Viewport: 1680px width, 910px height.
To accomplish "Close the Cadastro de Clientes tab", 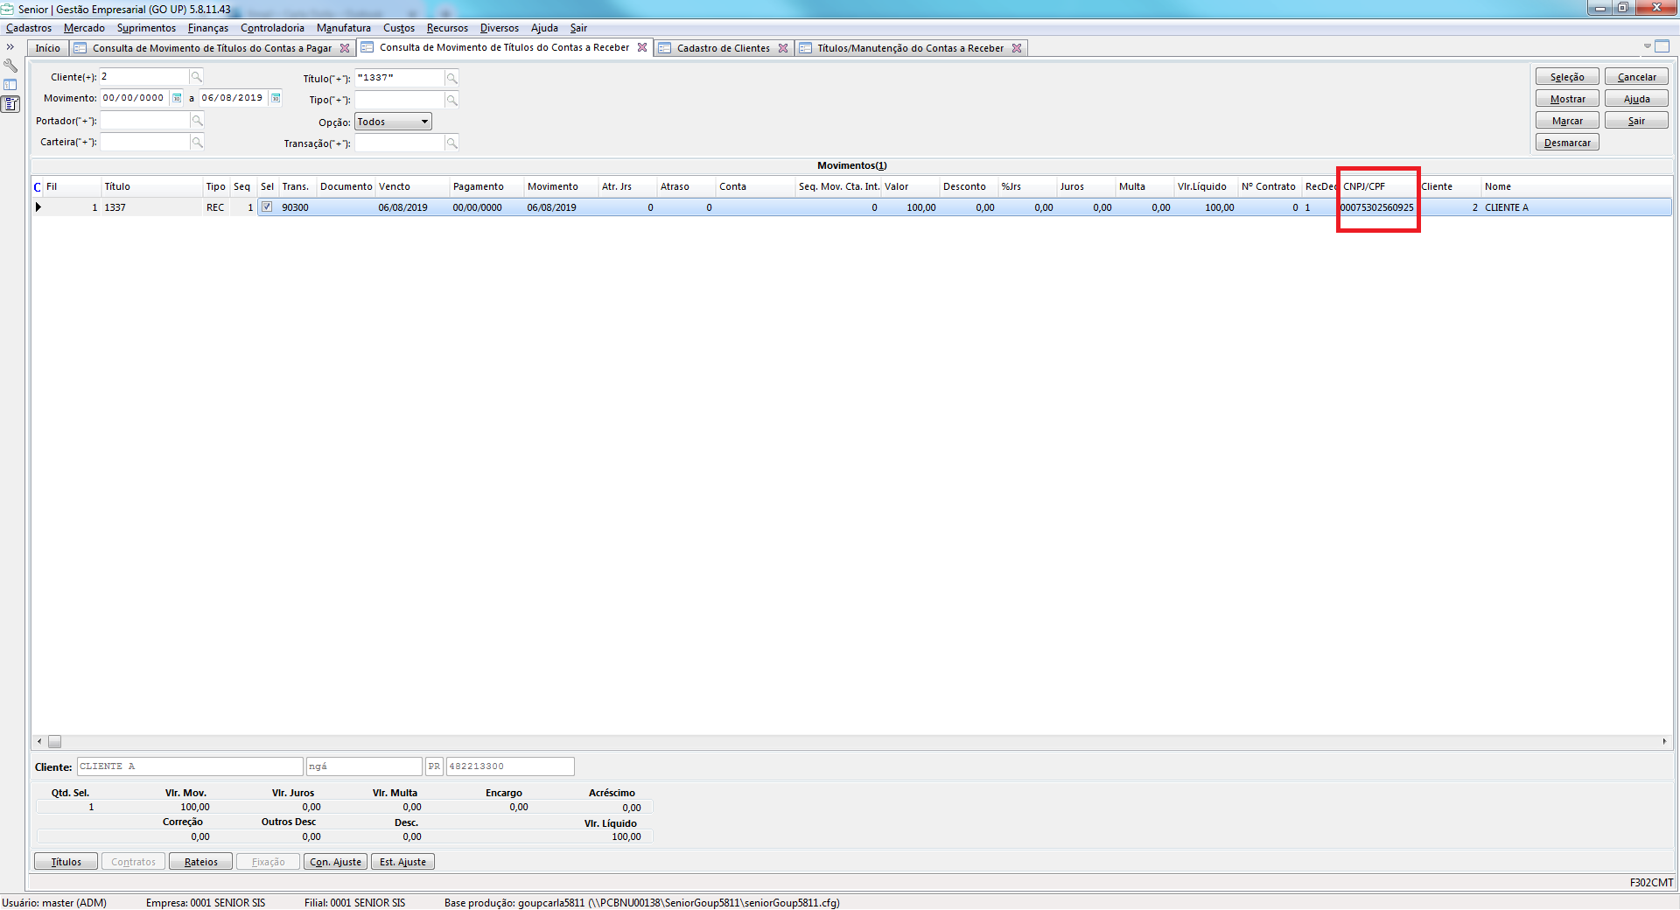I will point(783,48).
